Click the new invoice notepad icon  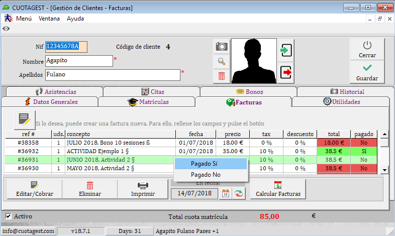click(x=24, y=119)
